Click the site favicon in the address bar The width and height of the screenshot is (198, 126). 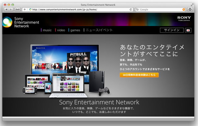(30, 10)
